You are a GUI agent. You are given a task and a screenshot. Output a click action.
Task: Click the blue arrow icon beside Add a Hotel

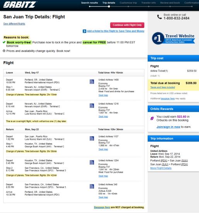coord(84,31)
